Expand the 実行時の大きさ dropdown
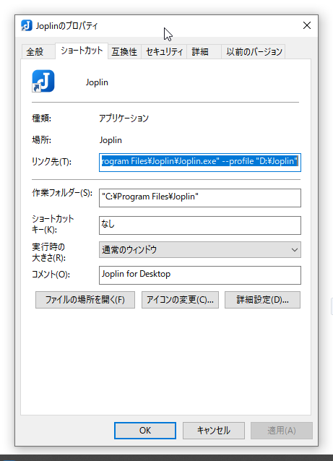Image resolution: width=333 pixels, height=461 pixels. (x=200, y=249)
